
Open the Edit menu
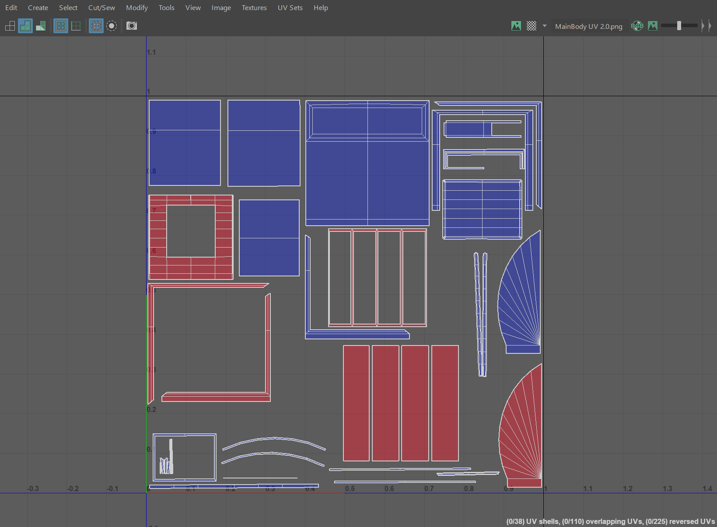tap(11, 8)
